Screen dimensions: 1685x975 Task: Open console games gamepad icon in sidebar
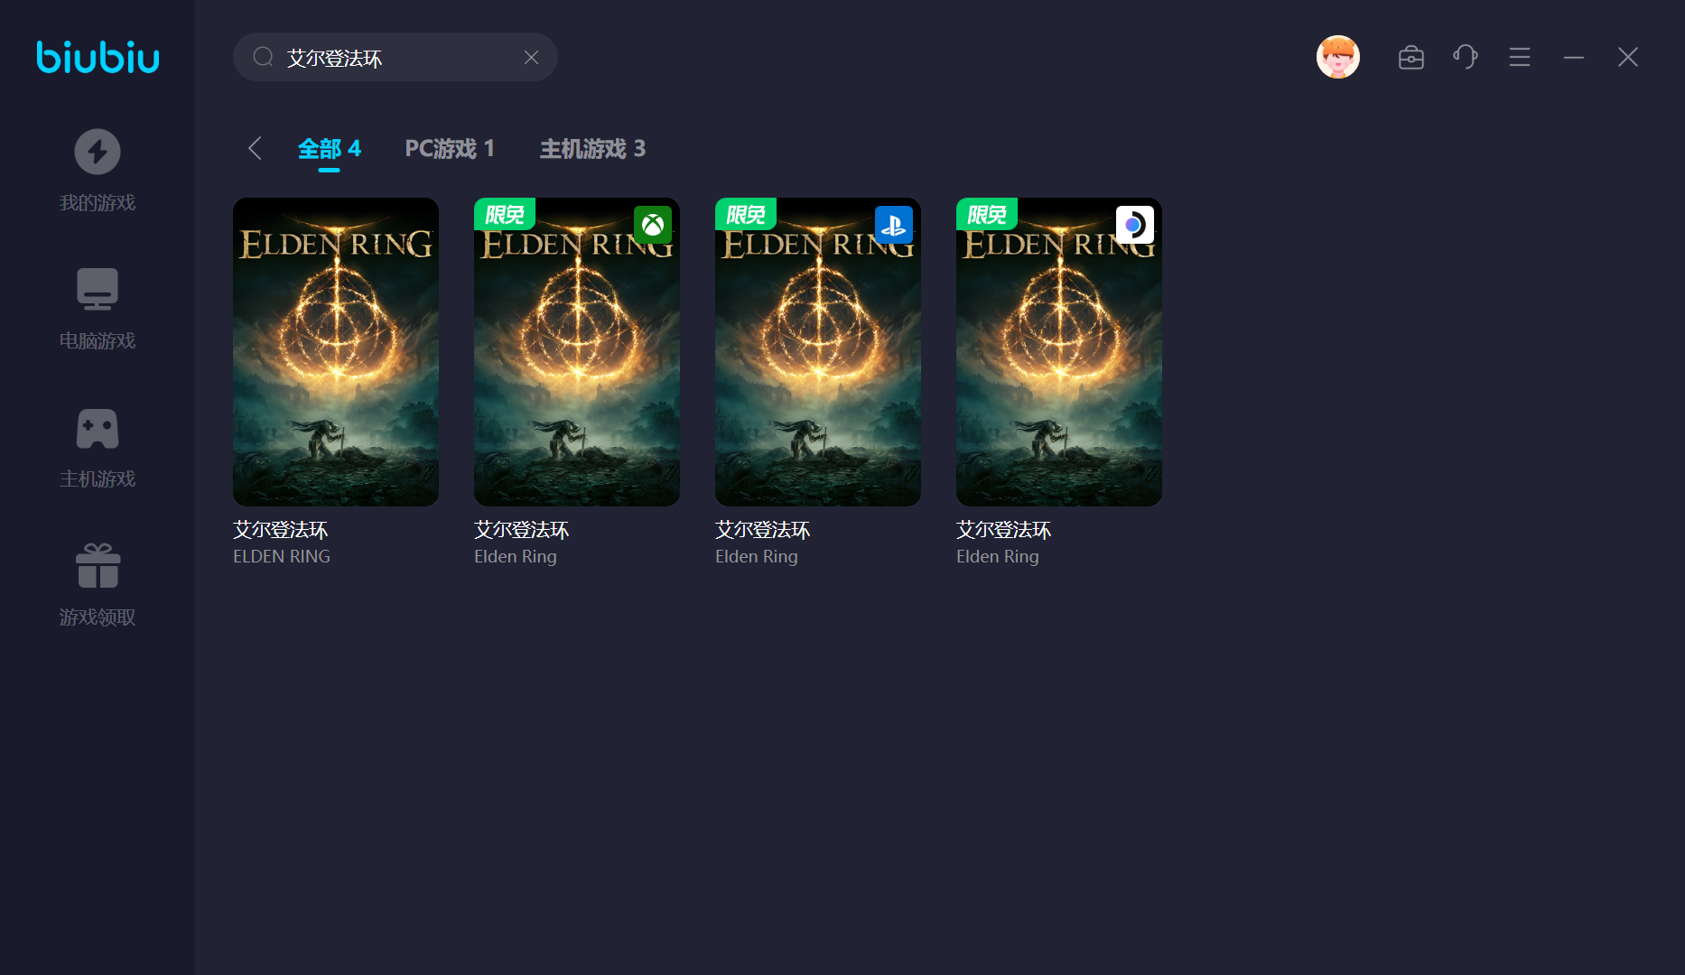click(98, 429)
